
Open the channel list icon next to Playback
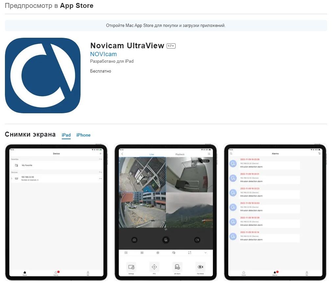[x=209, y=154]
